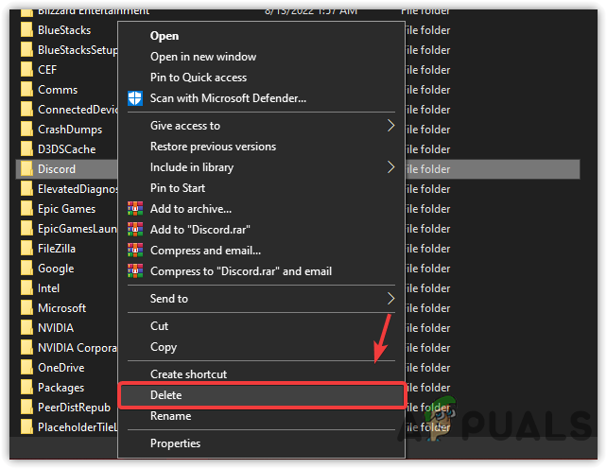
Task: Select the BlueStacks folder name
Action: click(64, 30)
